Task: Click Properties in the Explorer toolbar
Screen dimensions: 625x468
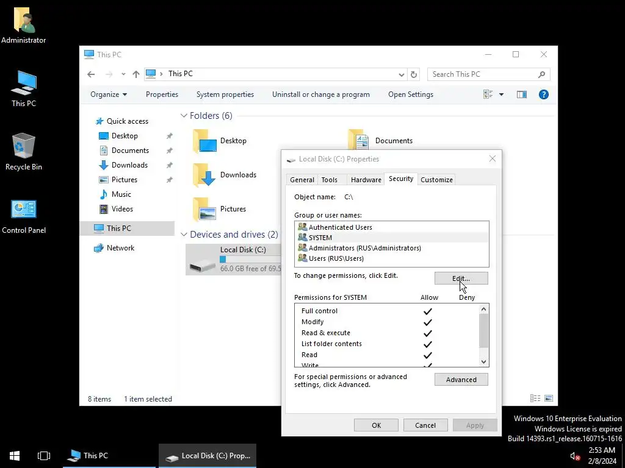Action: (x=162, y=94)
